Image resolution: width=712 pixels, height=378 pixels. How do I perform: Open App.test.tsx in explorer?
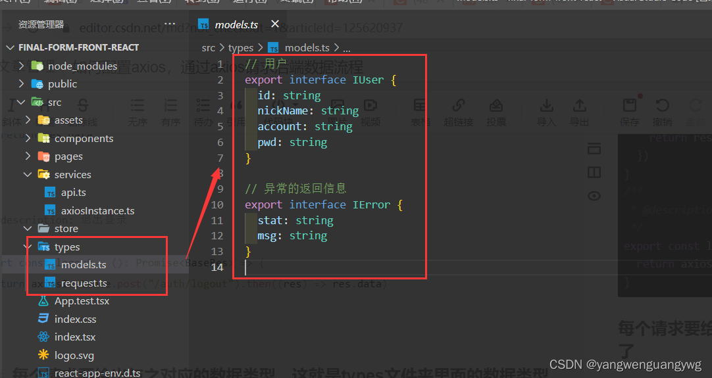coord(82,301)
